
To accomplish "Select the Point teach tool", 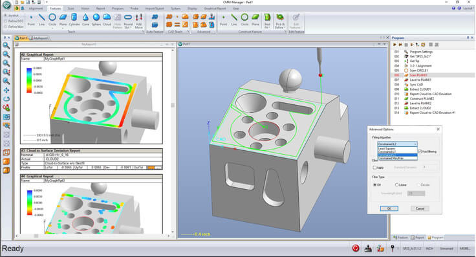I will click(x=31, y=20).
